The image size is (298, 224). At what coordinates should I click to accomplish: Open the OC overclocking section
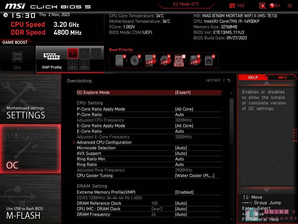click(x=30, y=149)
